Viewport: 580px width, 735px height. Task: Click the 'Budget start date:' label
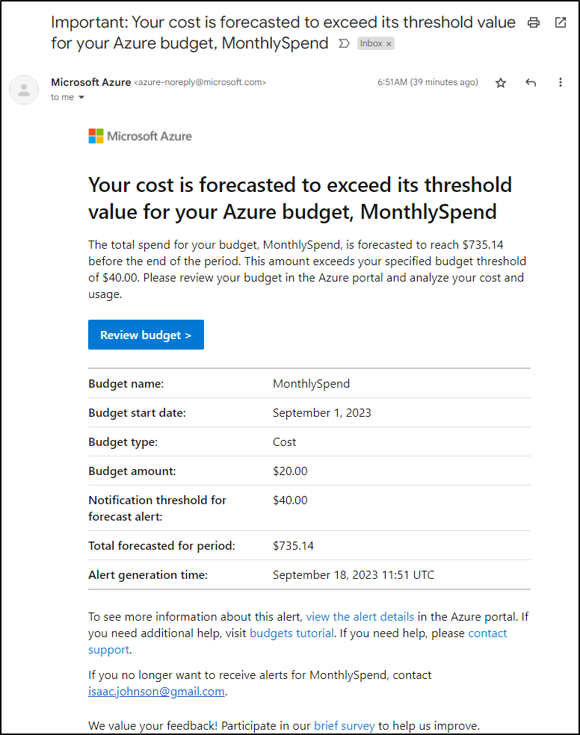point(137,412)
